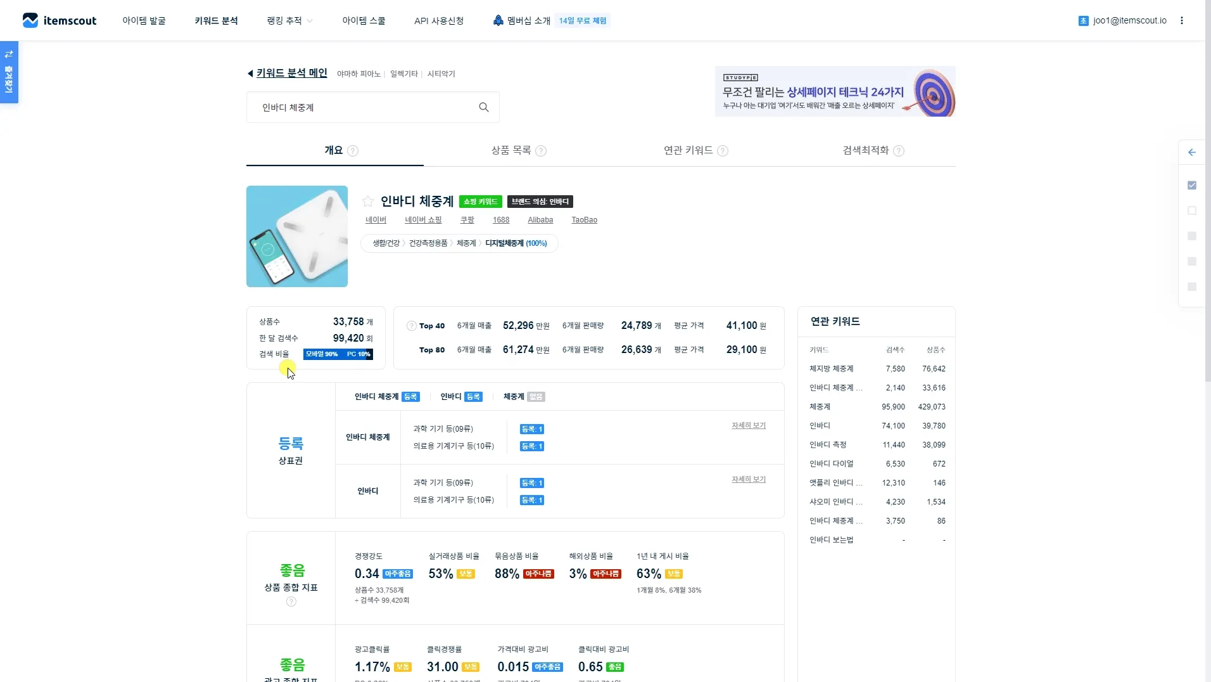Open recent keyword 일렉기타
The height and width of the screenshot is (682, 1211).
(x=404, y=74)
